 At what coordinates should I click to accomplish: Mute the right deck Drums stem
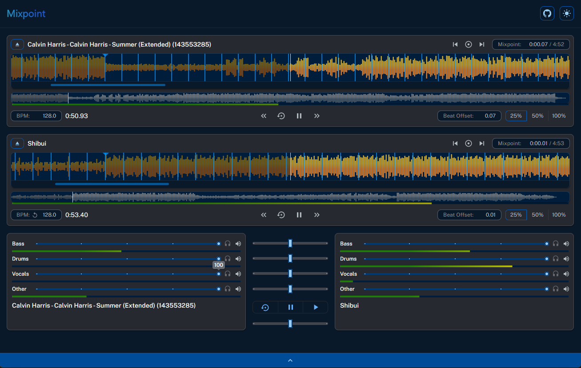[x=566, y=259]
